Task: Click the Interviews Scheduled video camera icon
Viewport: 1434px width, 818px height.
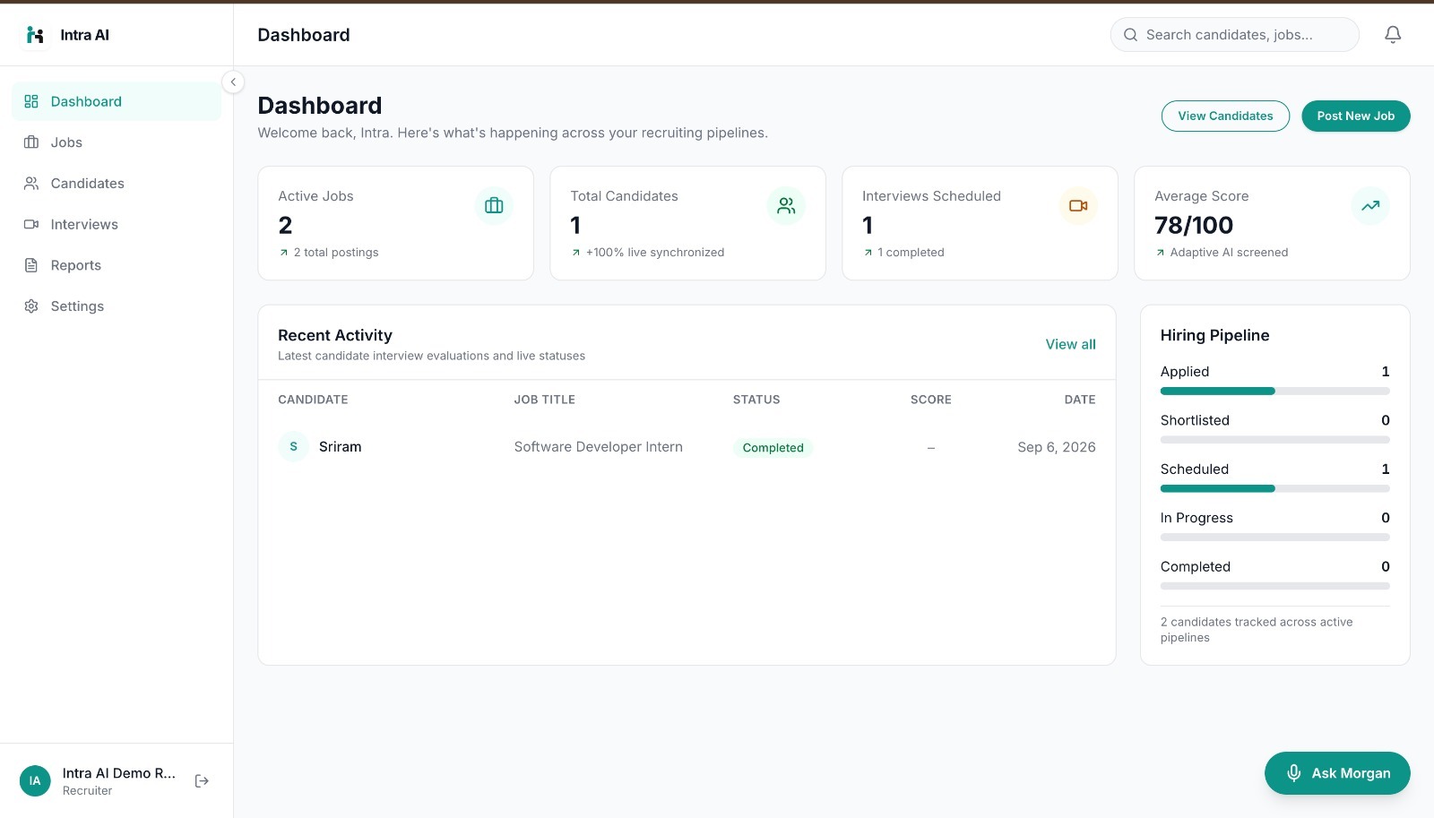Action: point(1078,206)
